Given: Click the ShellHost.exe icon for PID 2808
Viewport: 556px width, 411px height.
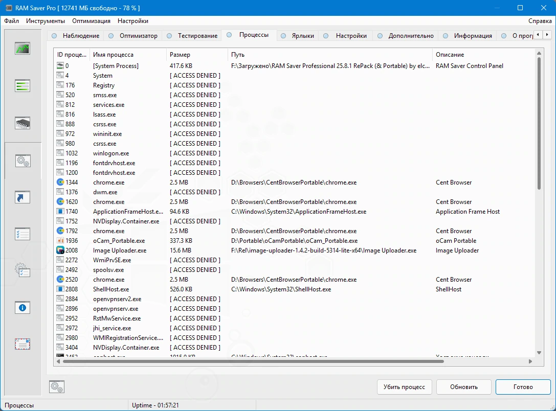Looking at the screenshot, I should 60,289.
